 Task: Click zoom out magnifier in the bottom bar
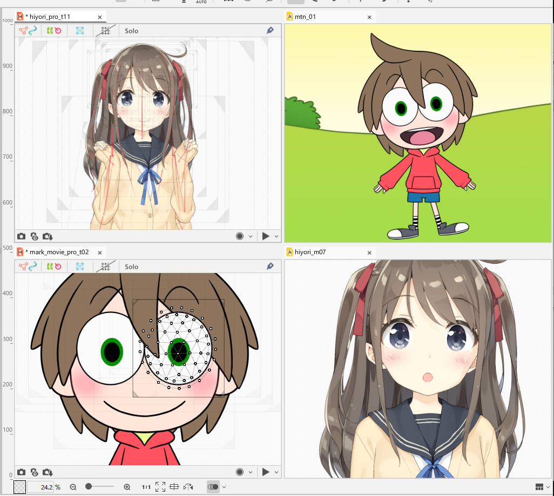[x=73, y=487]
